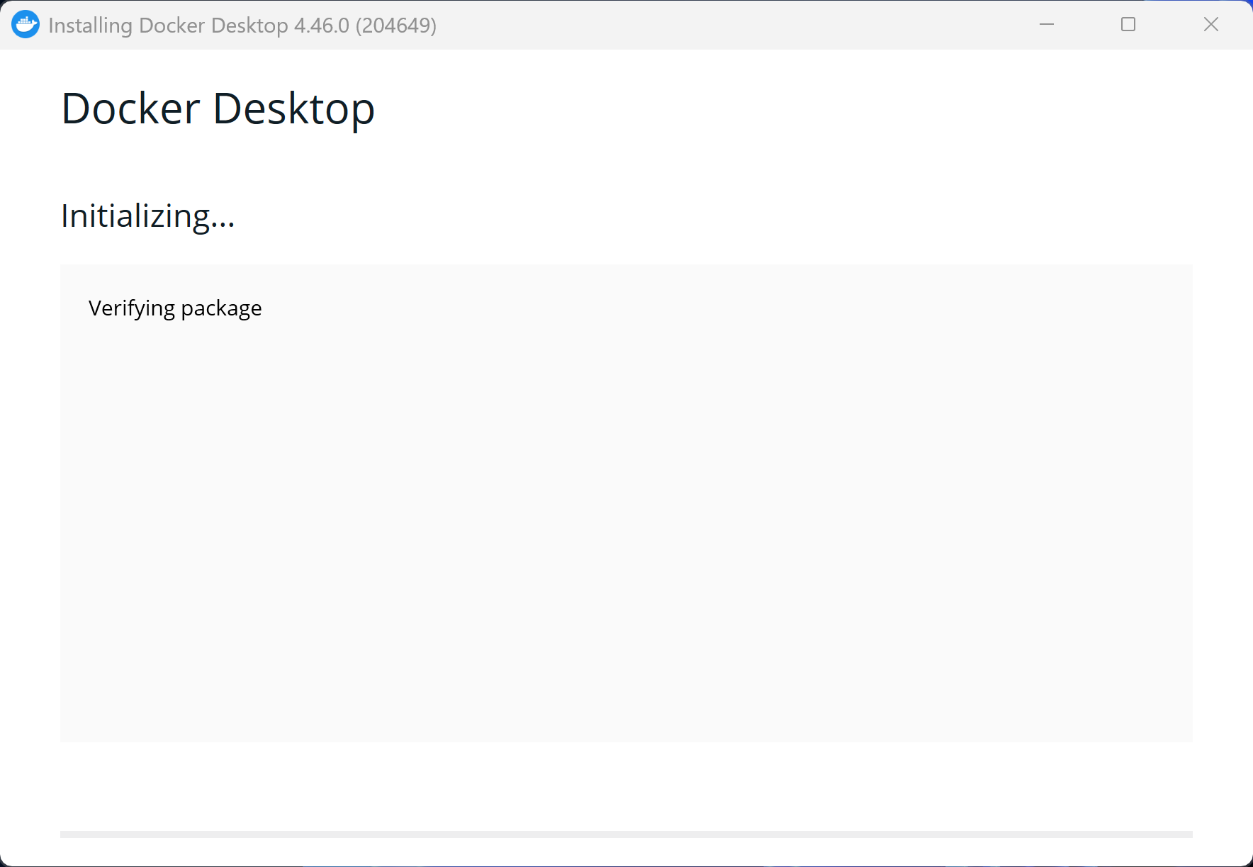Click the word "Desktop" in the main heading
Screen dimensions: 1253x867
click(293, 109)
